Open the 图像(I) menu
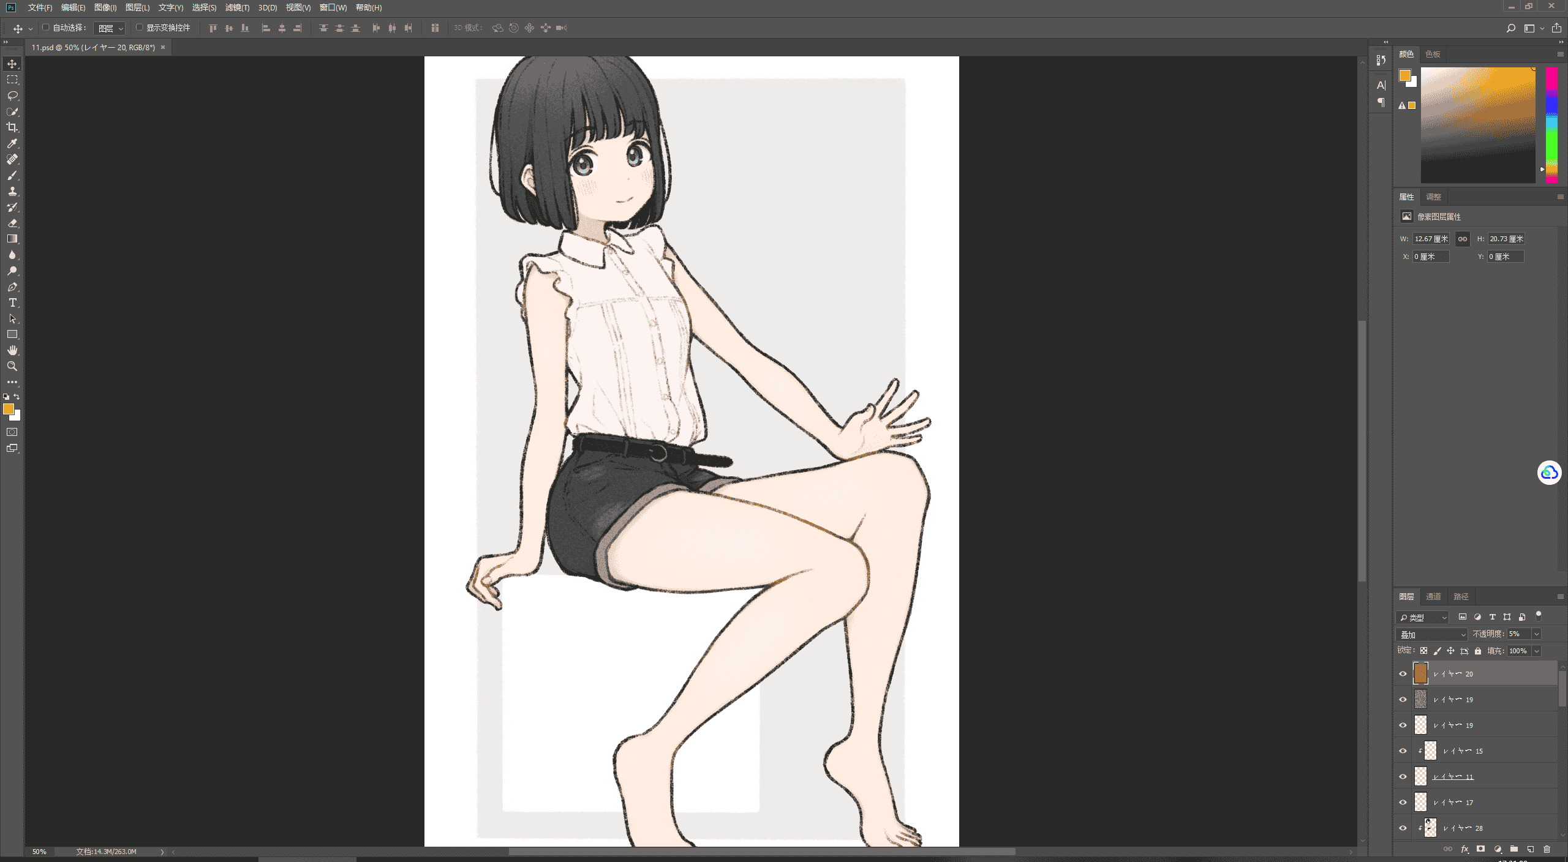Viewport: 1568px width, 862px height. click(105, 7)
